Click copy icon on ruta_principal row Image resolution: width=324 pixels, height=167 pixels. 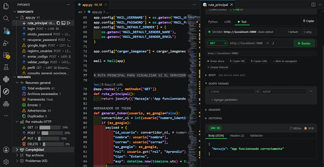58,23
